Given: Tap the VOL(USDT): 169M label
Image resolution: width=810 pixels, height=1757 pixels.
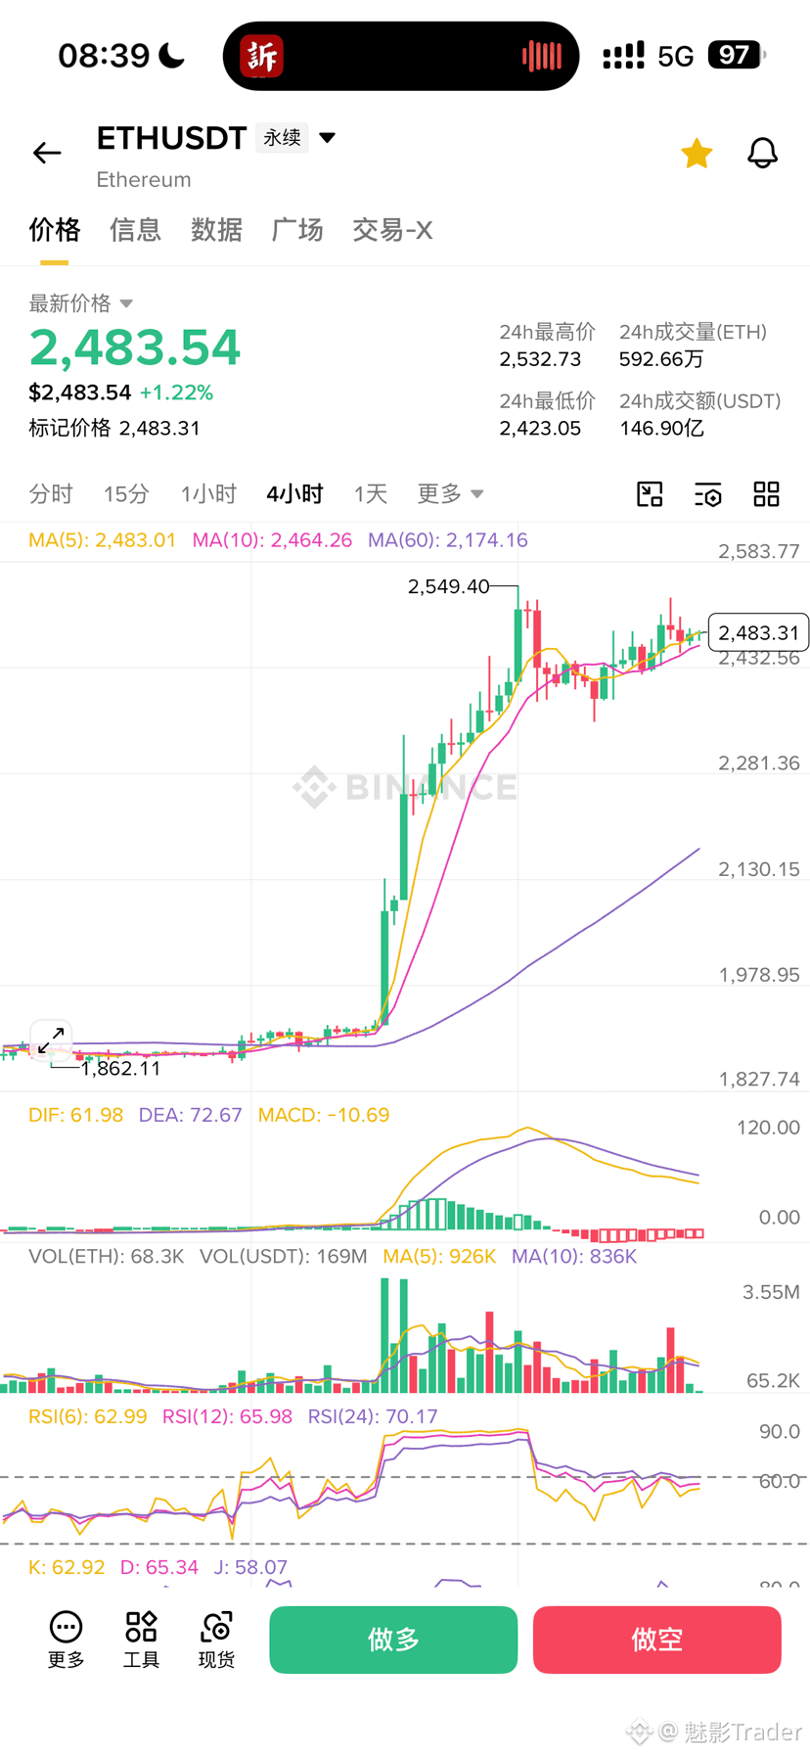Looking at the screenshot, I should point(284,1256).
